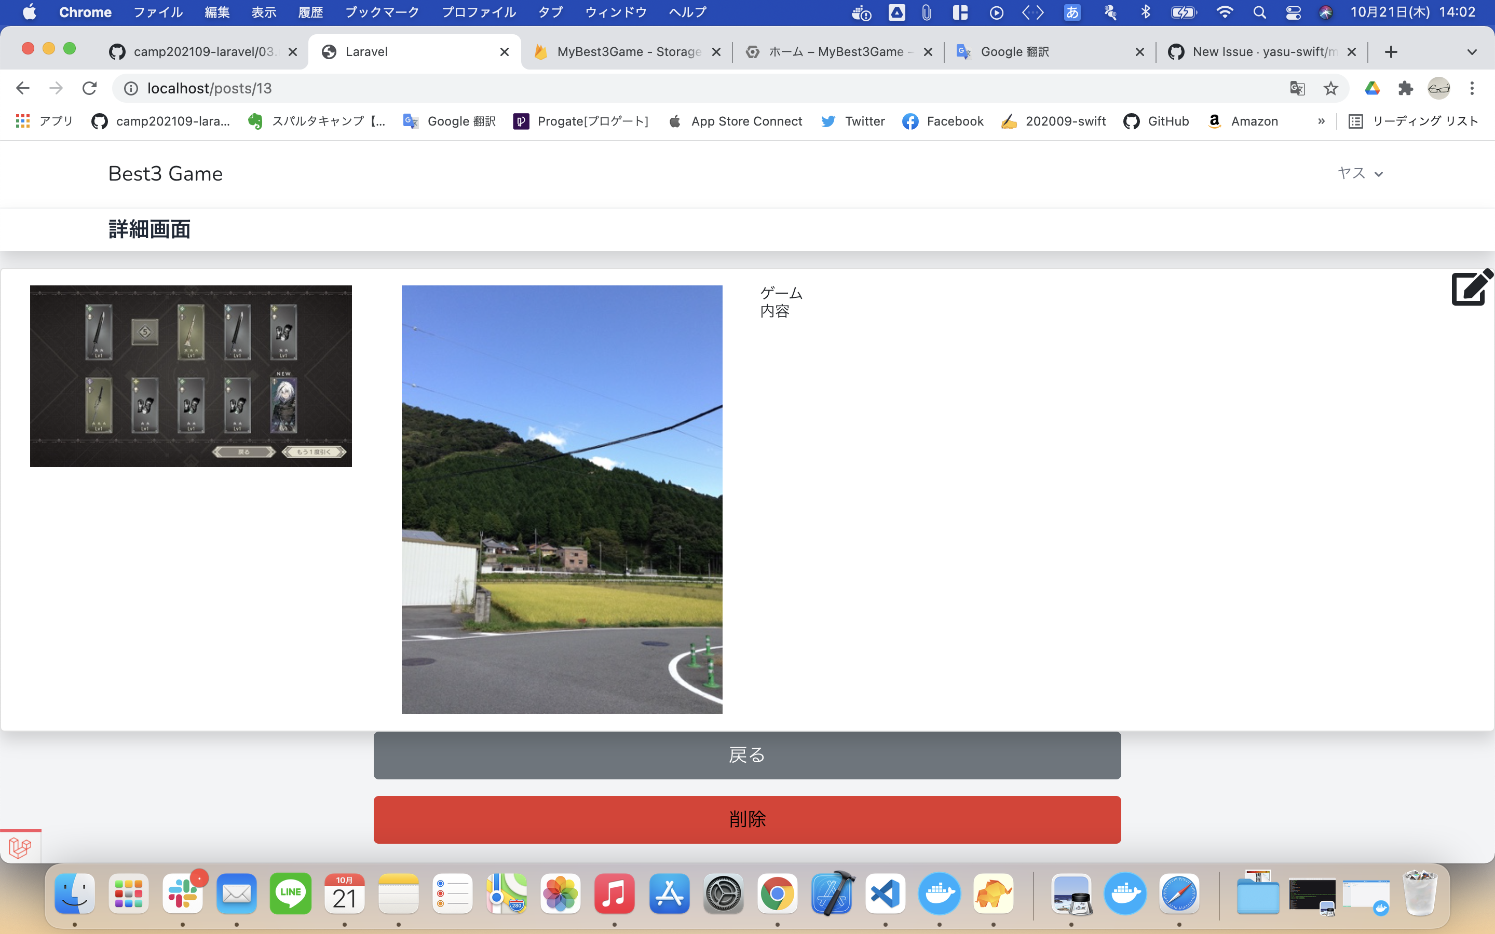1495x934 pixels.
Task: Reload the localhost page
Action: tap(90, 88)
